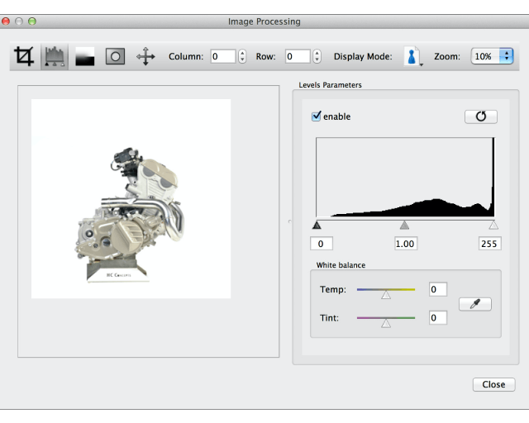Viewport: 529px width, 423px height.
Task: Click the gamma 1.00 input field
Action: click(404, 243)
